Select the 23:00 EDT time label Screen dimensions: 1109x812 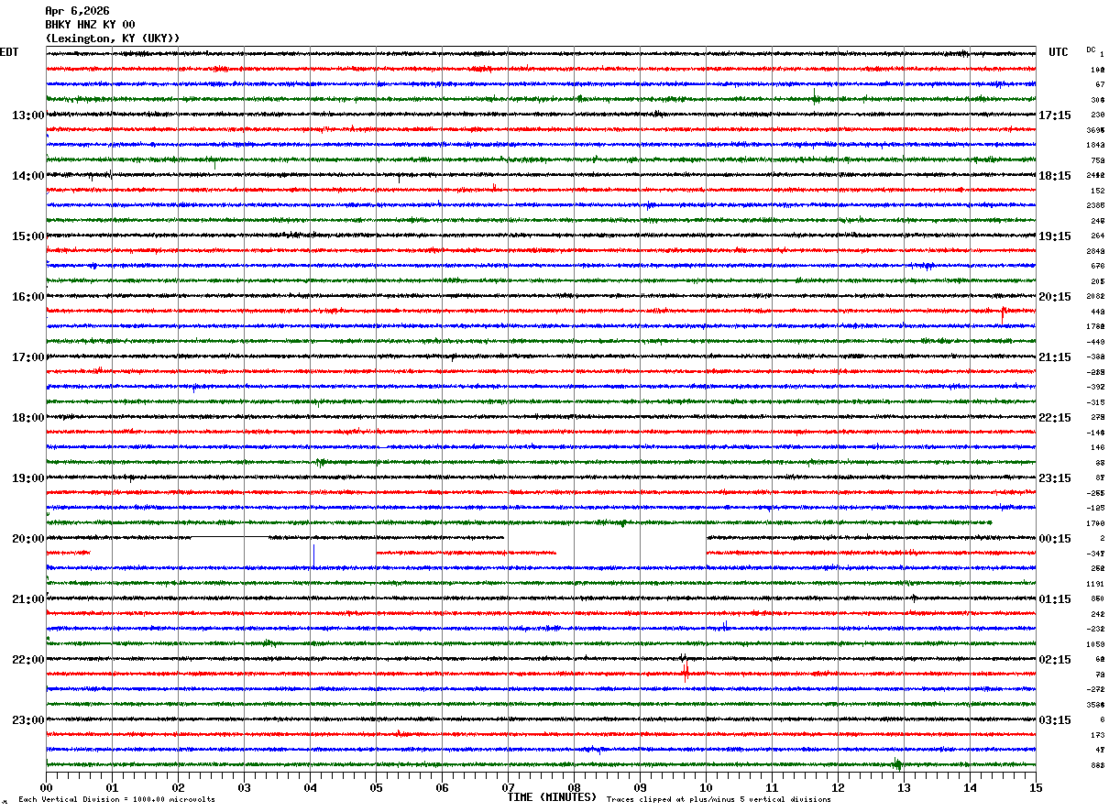point(28,720)
